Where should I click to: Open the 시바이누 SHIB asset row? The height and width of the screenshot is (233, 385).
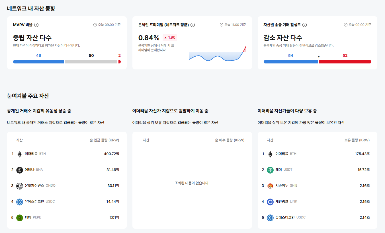point(318,186)
